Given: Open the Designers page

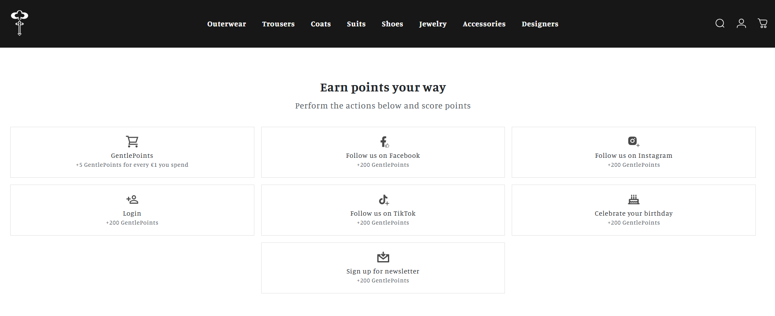Looking at the screenshot, I should 540,24.
